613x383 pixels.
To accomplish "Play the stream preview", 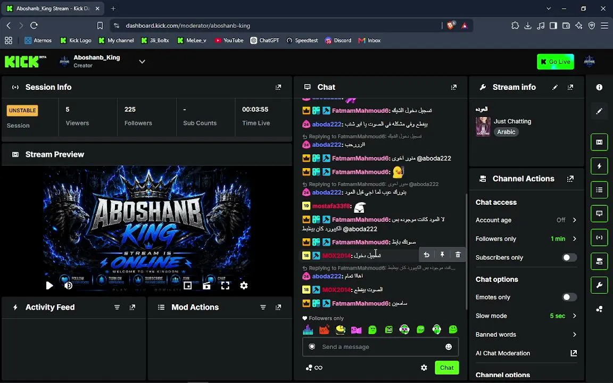I will click(49, 286).
